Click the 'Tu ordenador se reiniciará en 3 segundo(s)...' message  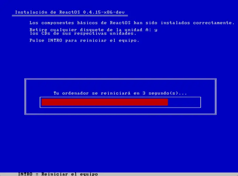[x=120, y=93]
